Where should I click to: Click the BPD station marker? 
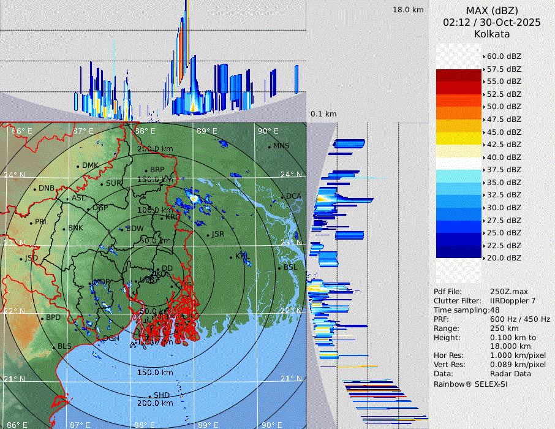coord(42,318)
